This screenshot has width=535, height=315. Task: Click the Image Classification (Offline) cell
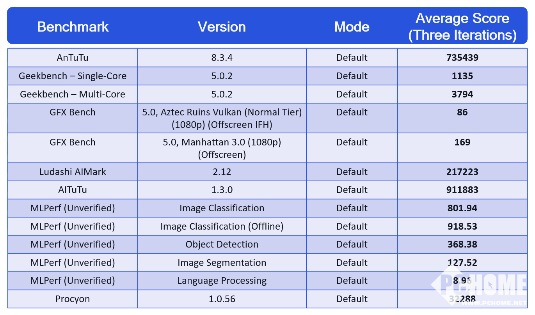pyautogui.click(x=222, y=227)
